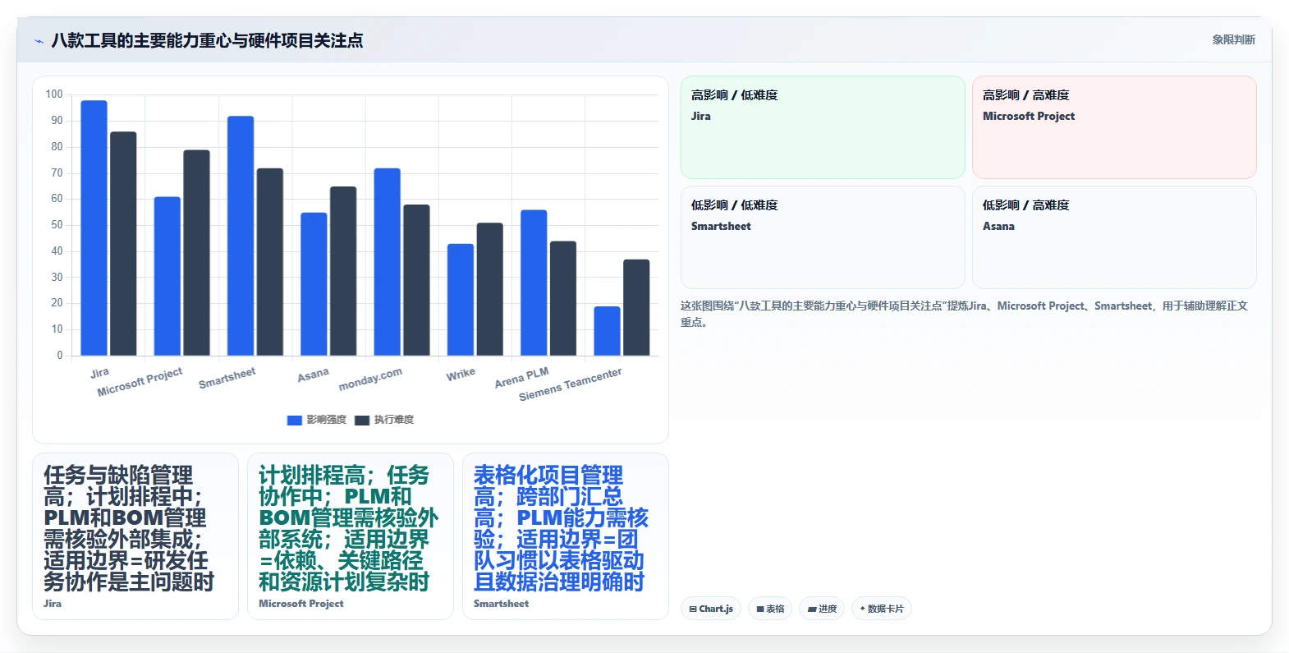The height and width of the screenshot is (653, 1289).
Task: Click the Wrike axis label
Action: point(461,374)
